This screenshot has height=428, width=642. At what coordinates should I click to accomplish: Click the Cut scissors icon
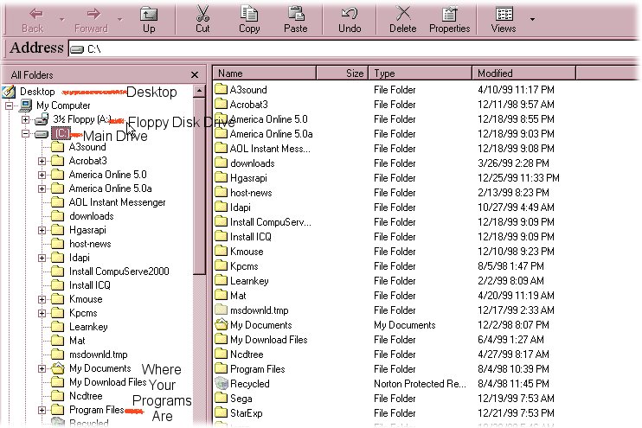pyautogui.click(x=202, y=14)
